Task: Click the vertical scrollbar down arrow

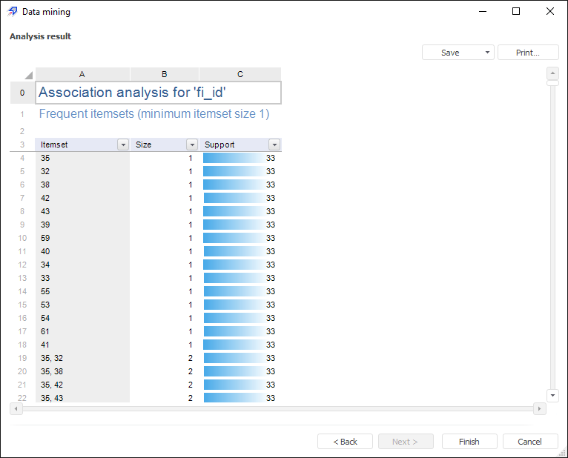Action: [x=552, y=395]
